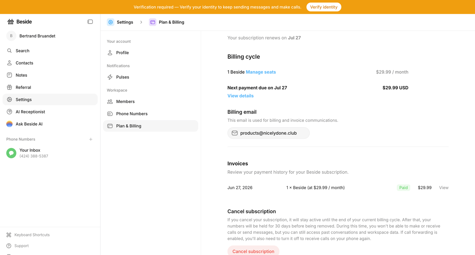Open the Phone Numbers workspace settings
Screen dimensions: 475x255
150,114
